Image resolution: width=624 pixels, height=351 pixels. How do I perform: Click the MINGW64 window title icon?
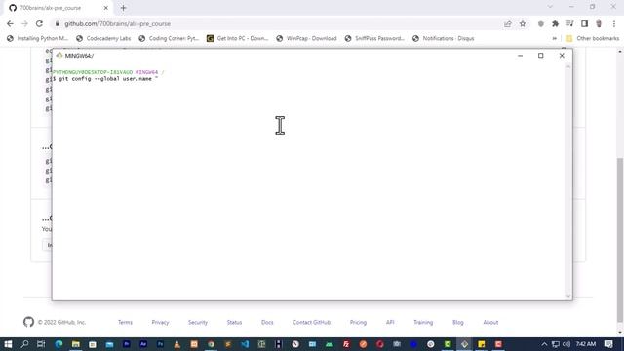59,56
